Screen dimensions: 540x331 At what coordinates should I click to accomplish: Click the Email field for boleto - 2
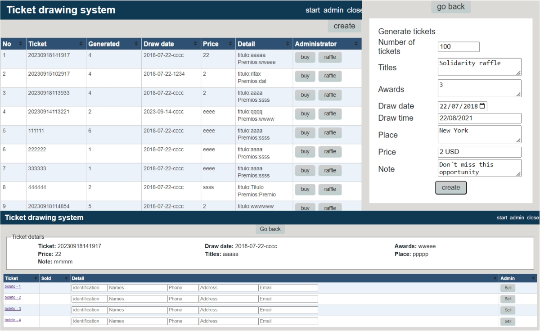(288, 299)
